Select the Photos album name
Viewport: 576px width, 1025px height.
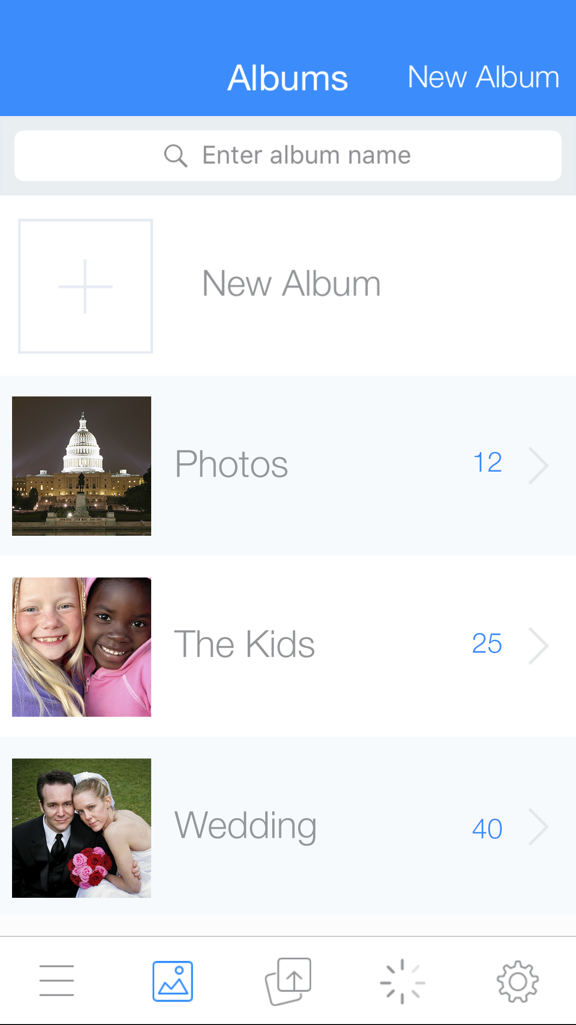coord(231,464)
